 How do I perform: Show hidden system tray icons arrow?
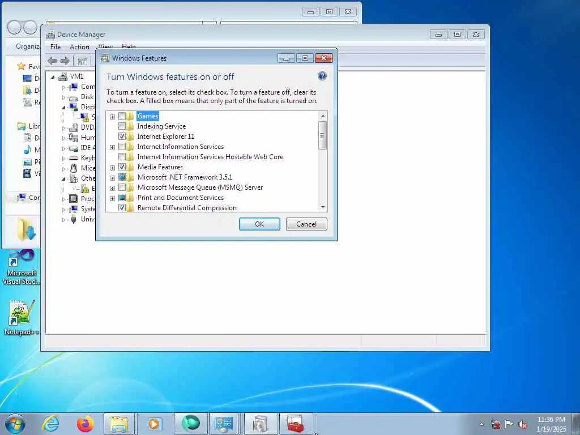pos(481,425)
